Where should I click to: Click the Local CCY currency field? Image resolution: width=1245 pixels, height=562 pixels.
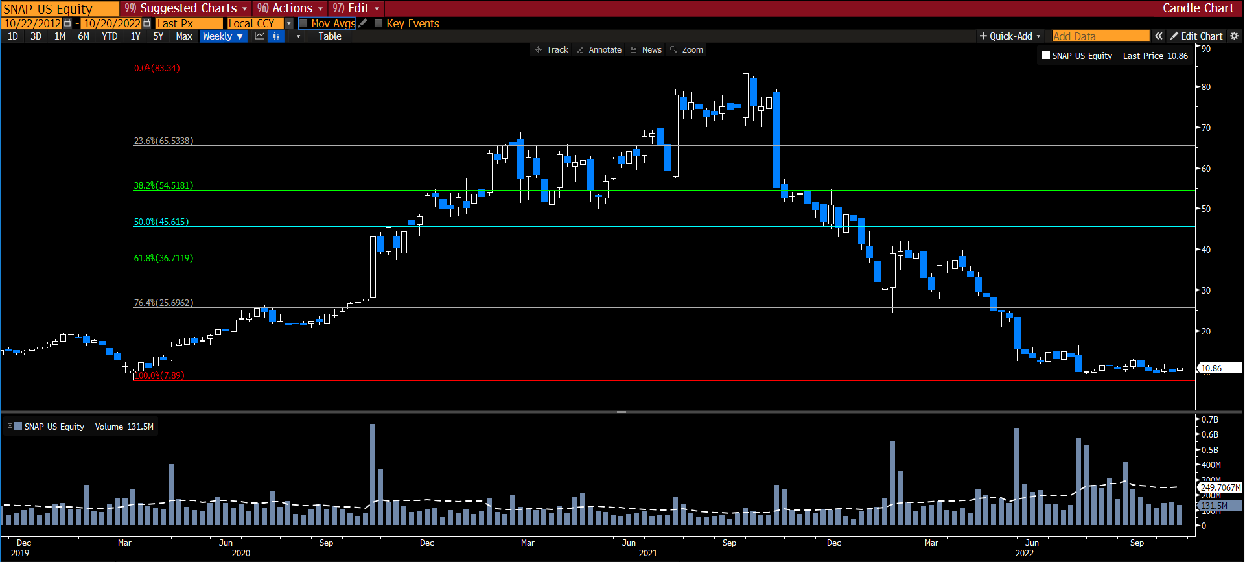pyautogui.click(x=256, y=23)
